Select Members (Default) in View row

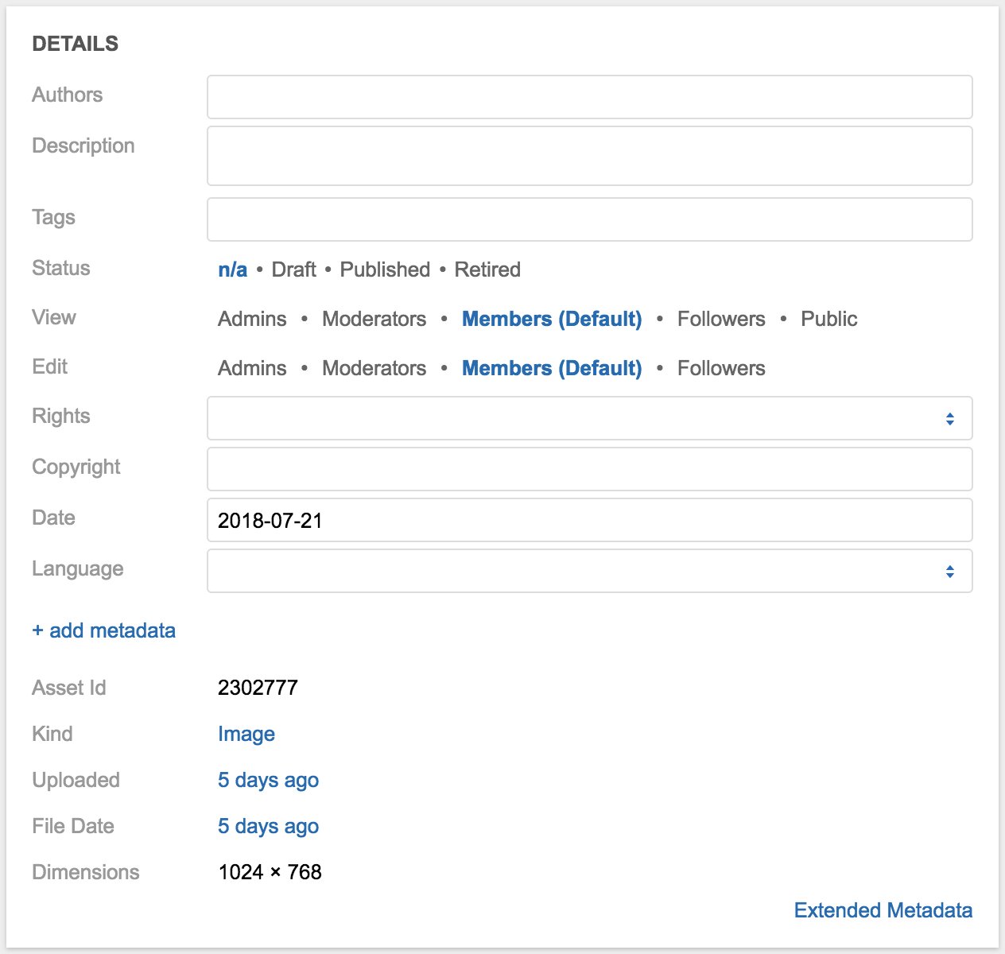tap(552, 319)
